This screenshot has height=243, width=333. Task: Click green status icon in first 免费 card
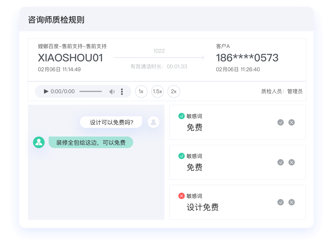pos(181,116)
